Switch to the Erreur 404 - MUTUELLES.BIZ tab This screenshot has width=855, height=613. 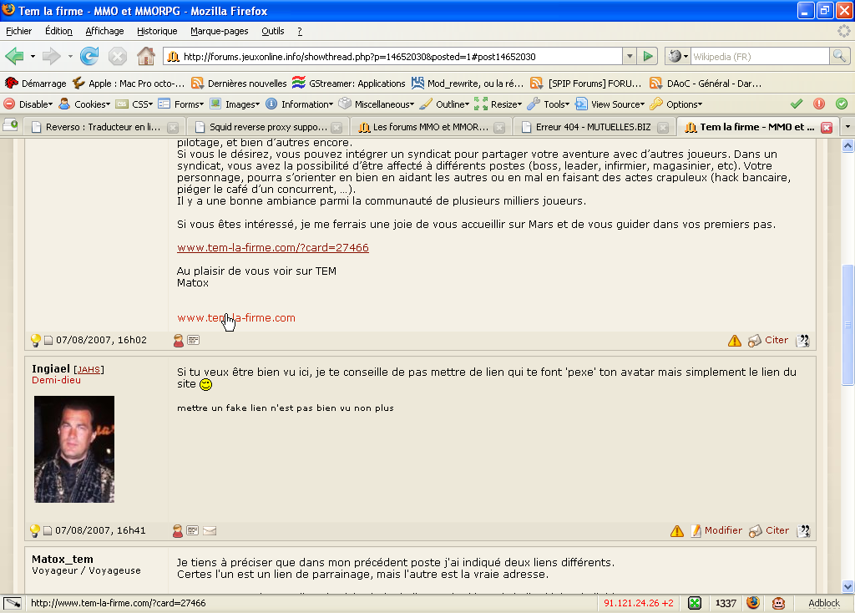click(594, 127)
